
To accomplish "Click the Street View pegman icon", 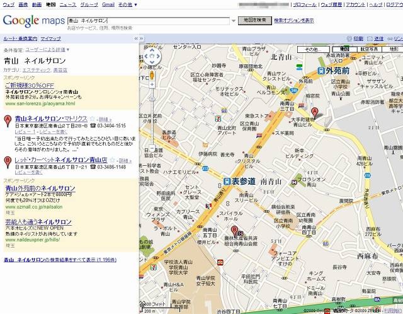I will [152, 75].
